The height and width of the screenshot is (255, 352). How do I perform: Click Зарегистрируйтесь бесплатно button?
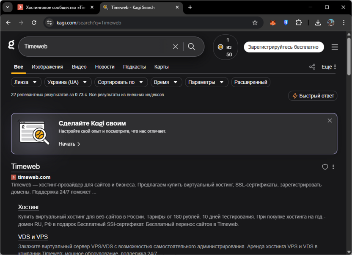[284, 47]
